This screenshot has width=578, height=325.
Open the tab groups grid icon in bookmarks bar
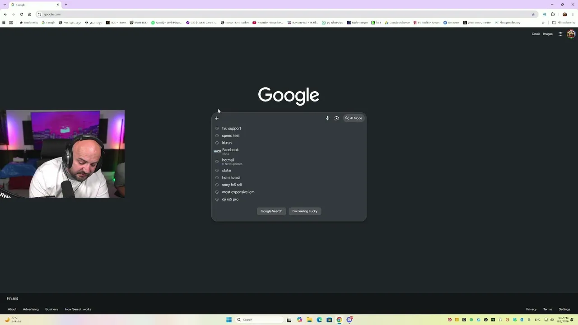(11, 23)
